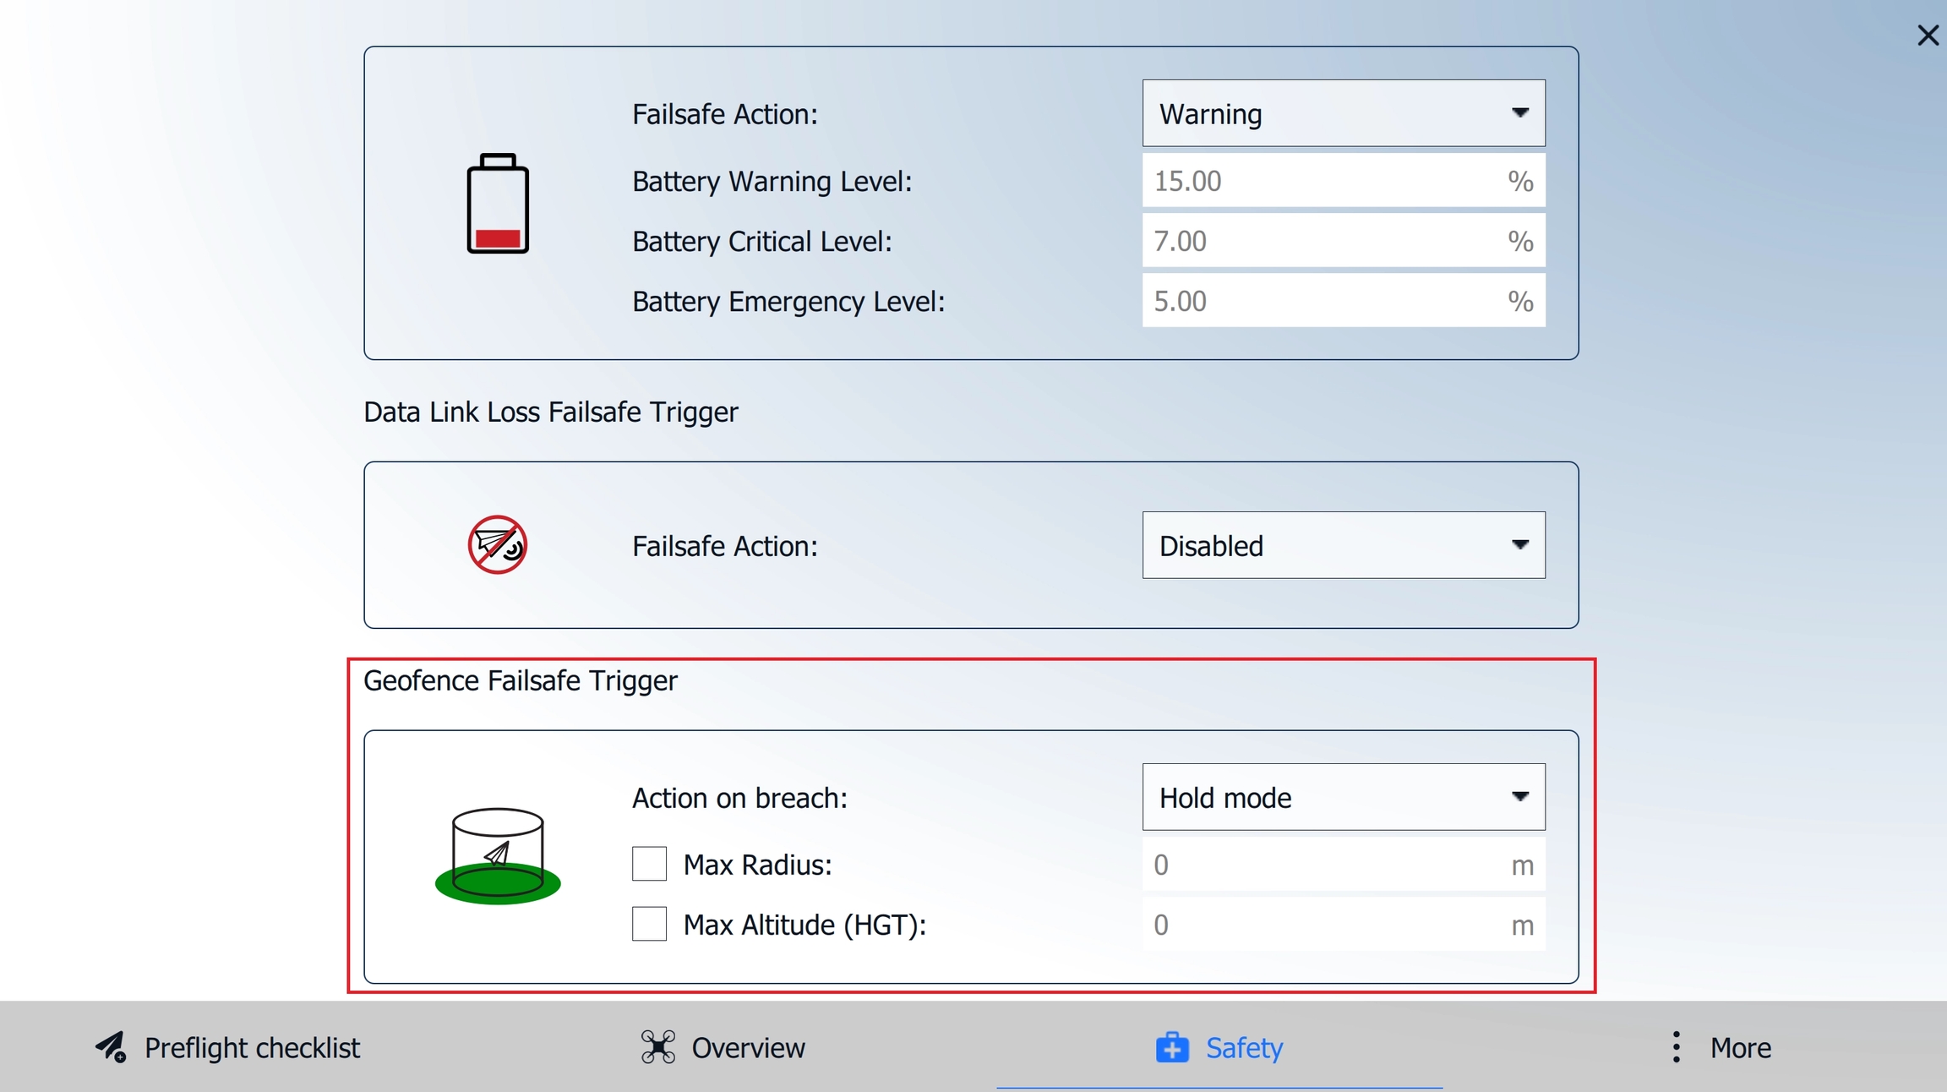Switch to the Overview tab
Viewport: 1947px width, 1092px height.
747,1048
